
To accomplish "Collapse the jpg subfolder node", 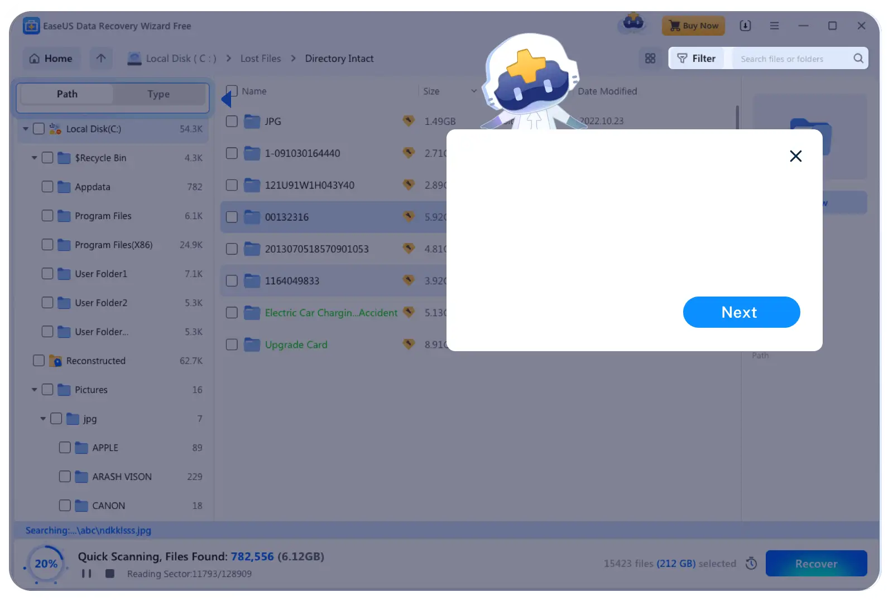I will [43, 419].
